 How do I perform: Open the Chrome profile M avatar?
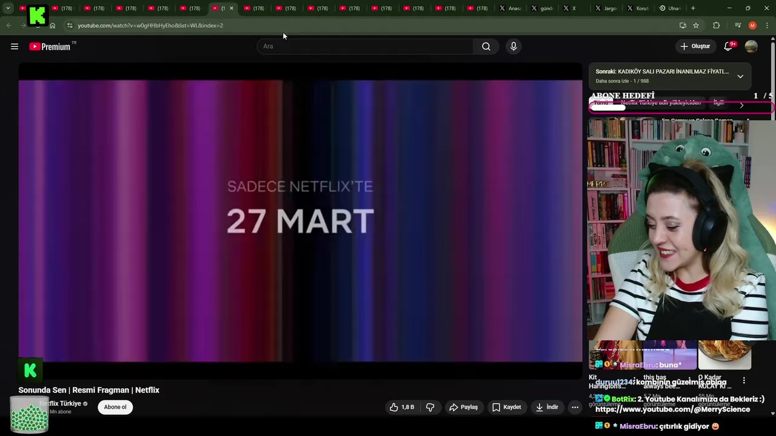(x=752, y=25)
